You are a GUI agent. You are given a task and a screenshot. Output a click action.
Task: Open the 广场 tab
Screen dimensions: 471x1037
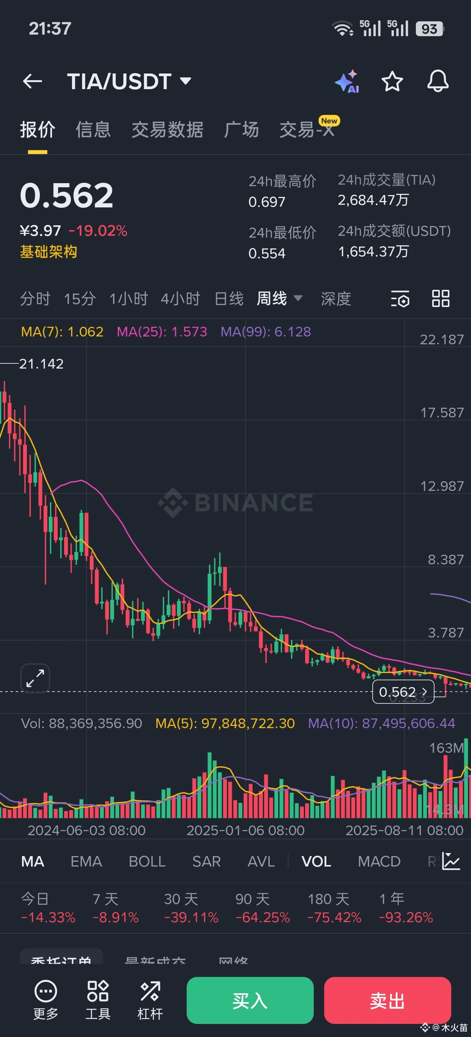coord(241,130)
